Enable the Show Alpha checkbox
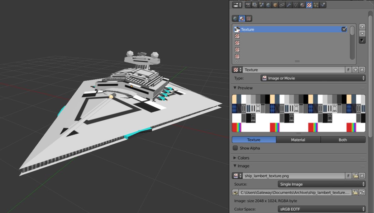The image size is (374, 213). [x=235, y=148]
